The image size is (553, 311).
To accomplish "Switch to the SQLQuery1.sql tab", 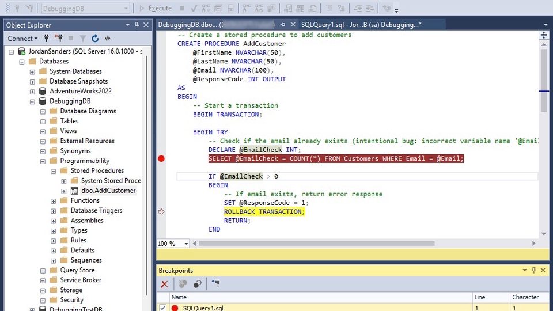I will [360, 25].
